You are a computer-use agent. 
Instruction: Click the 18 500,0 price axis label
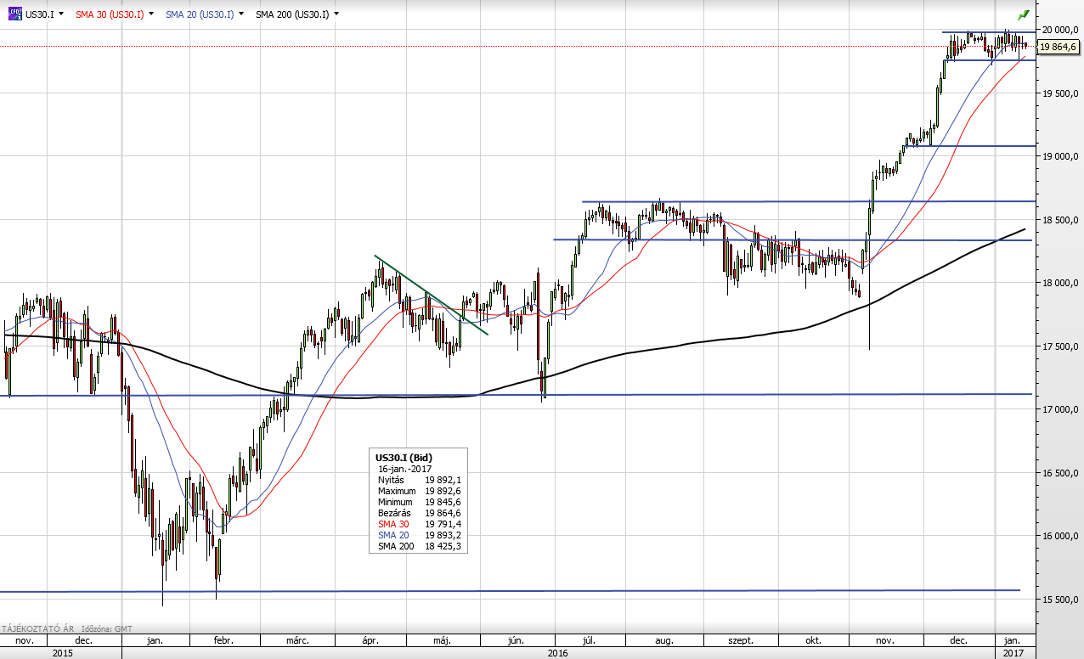pos(1059,220)
